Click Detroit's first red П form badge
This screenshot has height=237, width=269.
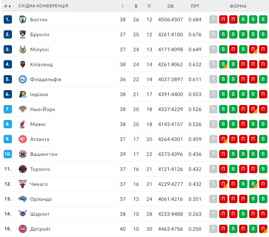point(223,229)
